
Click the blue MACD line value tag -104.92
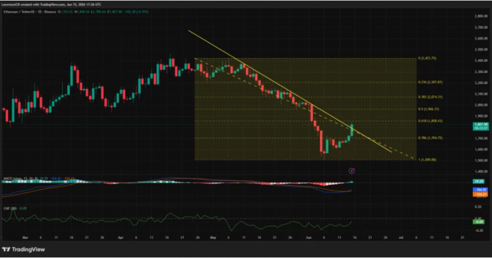(480, 190)
